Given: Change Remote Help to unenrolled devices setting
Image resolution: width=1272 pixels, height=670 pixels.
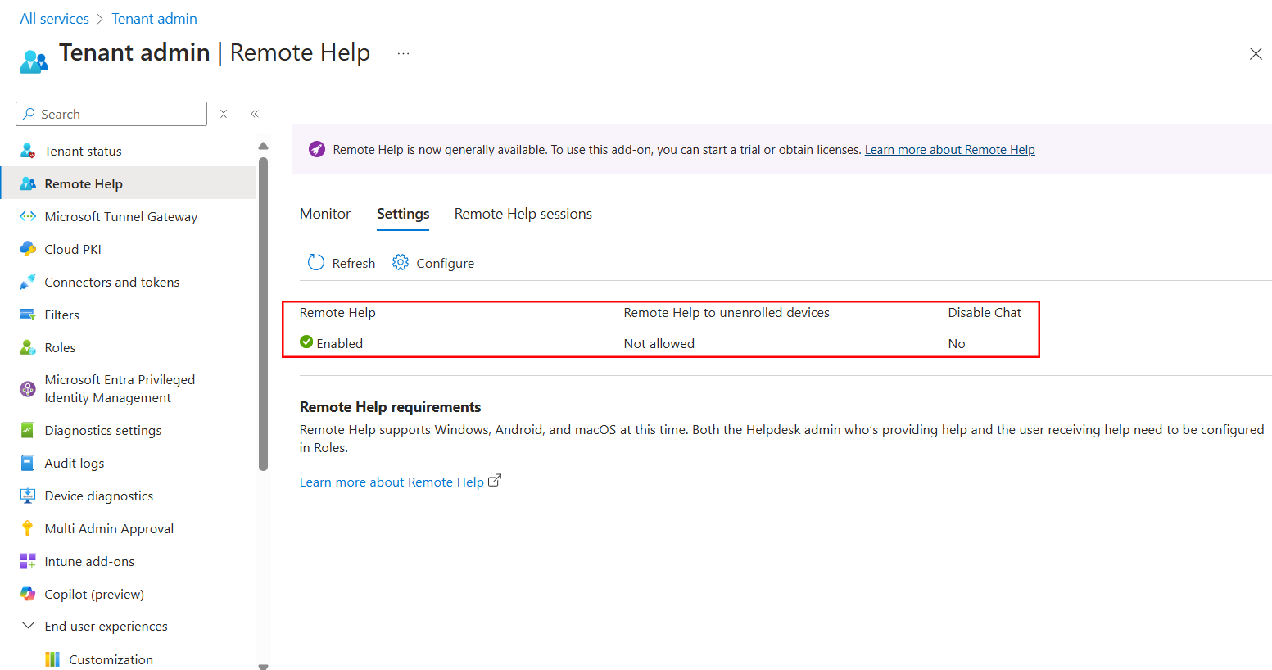Looking at the screenshot, I should pyautogui.click(x=659, y=342).
